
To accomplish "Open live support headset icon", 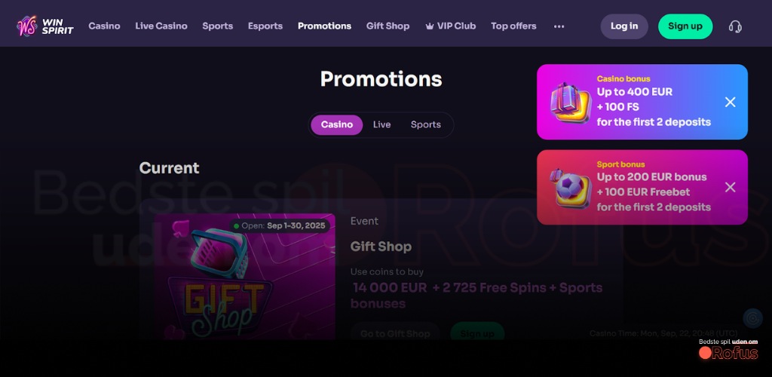I will (x=735, y=26).
